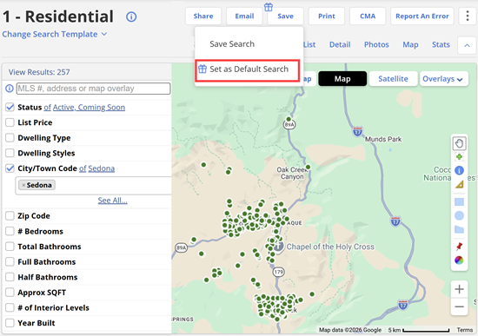
Task: Open the CMA button
Action: click(x=368, y=16)
